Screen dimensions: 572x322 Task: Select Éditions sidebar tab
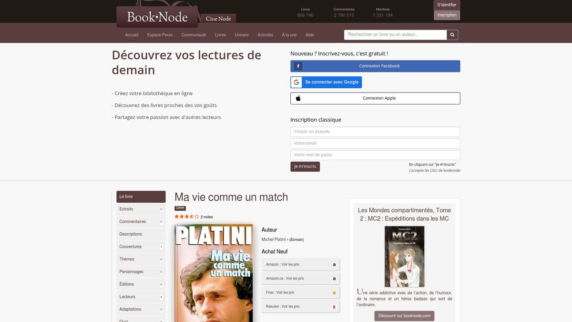tap(141, 284)
